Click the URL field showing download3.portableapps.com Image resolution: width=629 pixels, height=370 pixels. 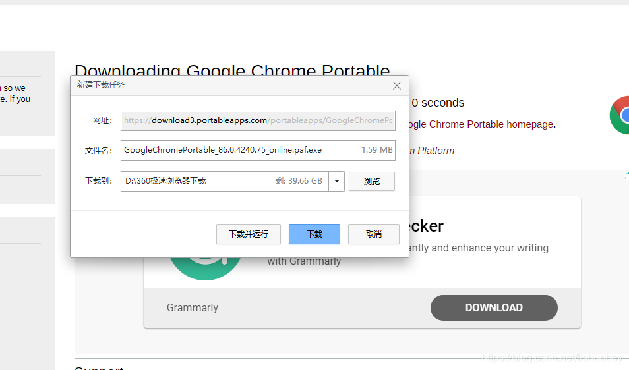click(x=258, y=120)
